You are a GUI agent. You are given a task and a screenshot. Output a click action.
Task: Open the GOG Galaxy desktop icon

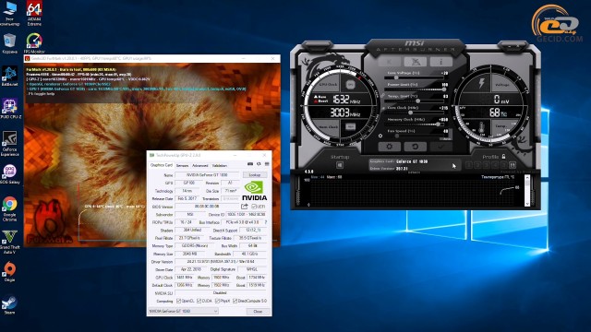tap(10, 174)
